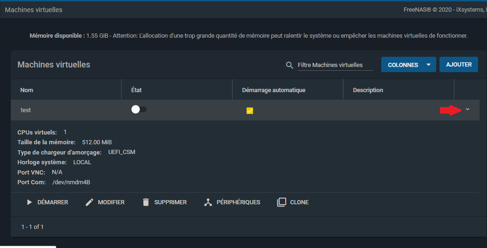
Task: Click the Machines virtuelles page title
Action: click(34, 10)
